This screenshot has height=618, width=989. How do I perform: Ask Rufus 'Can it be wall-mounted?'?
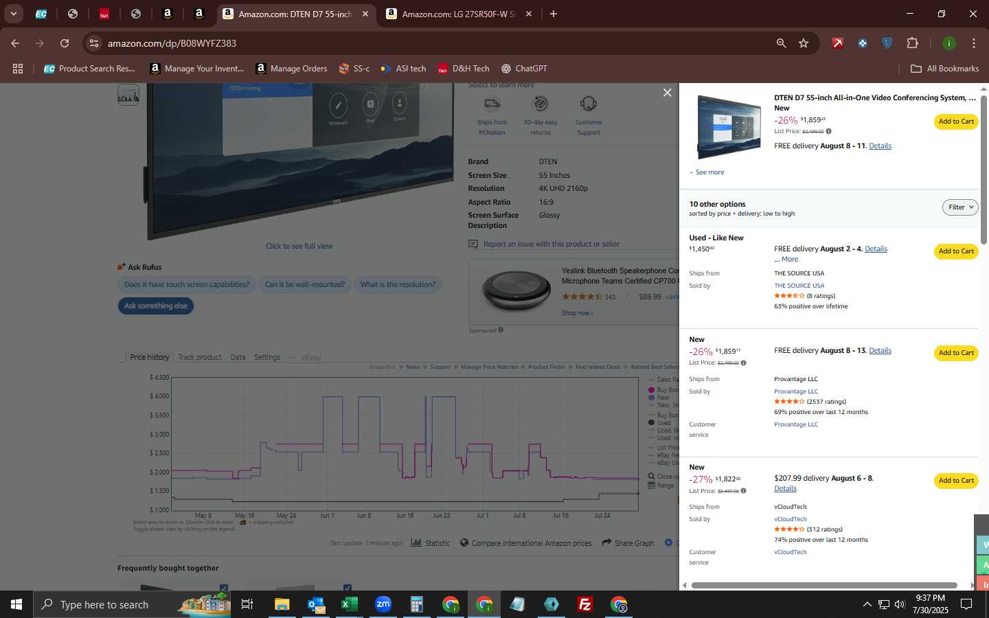pos(305,284)
